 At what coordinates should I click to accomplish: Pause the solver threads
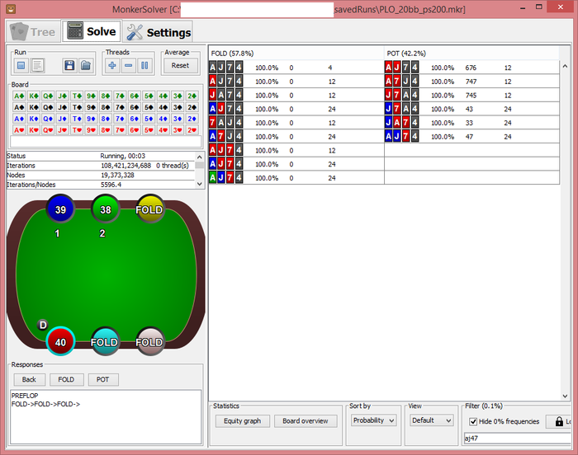144,65
